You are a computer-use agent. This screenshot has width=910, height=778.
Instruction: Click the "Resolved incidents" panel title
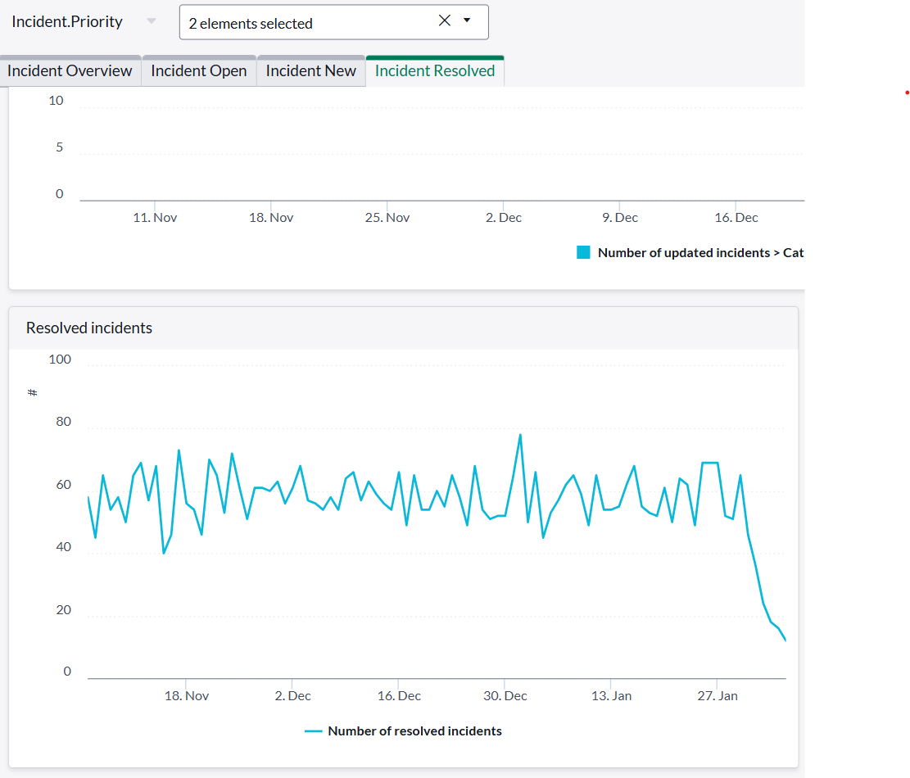(x=89, y=328)
